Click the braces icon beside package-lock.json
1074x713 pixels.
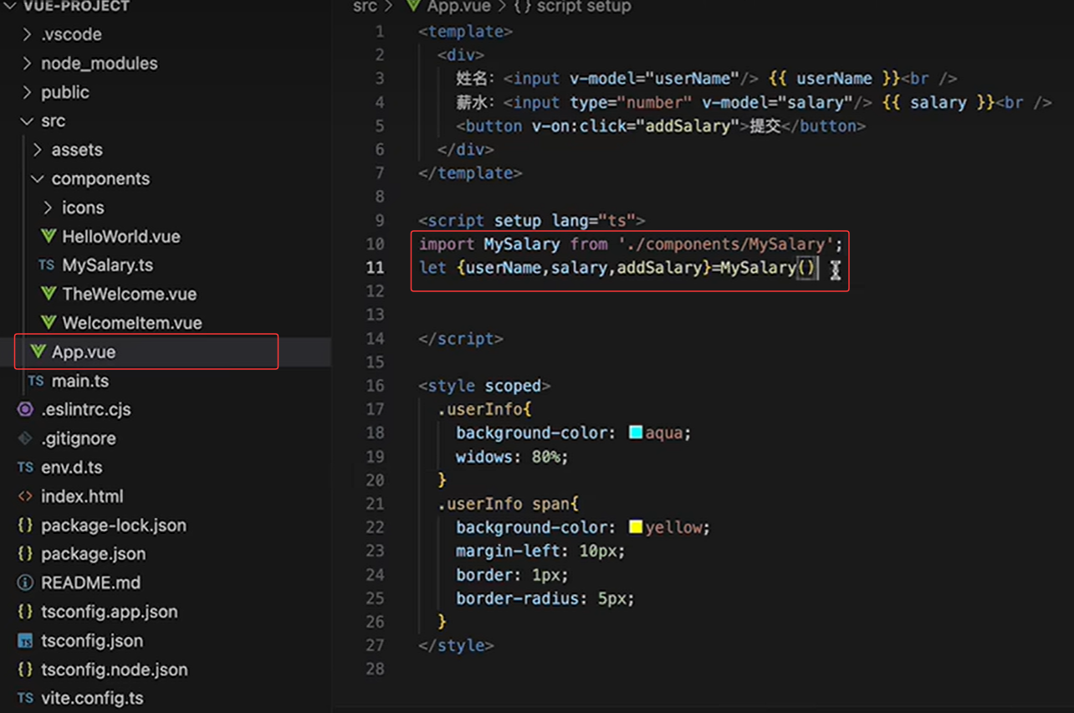coord(26,525)
